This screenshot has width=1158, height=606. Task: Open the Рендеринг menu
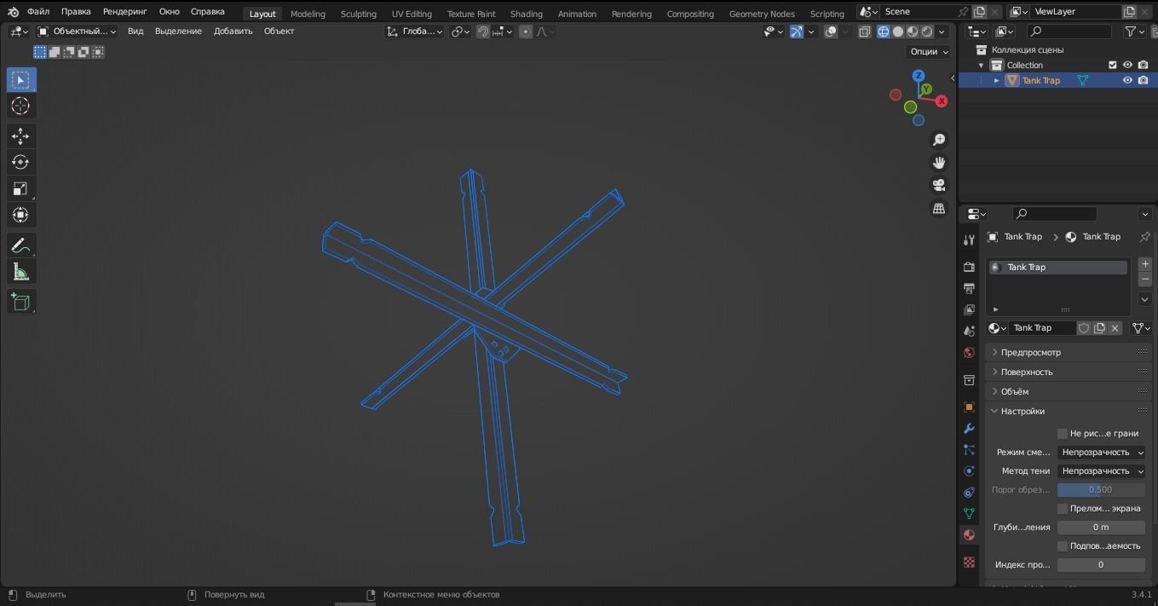(124, 12)
